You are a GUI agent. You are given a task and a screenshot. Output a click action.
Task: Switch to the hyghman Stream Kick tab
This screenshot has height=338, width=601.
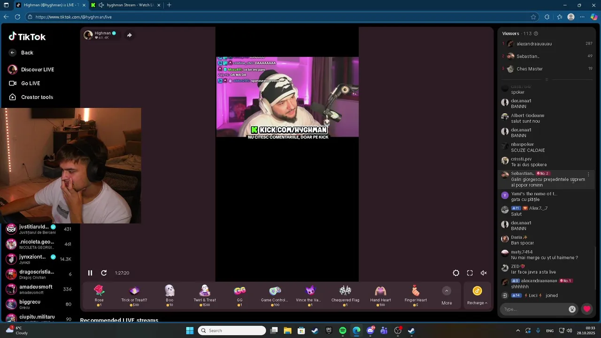coord(129,5)
